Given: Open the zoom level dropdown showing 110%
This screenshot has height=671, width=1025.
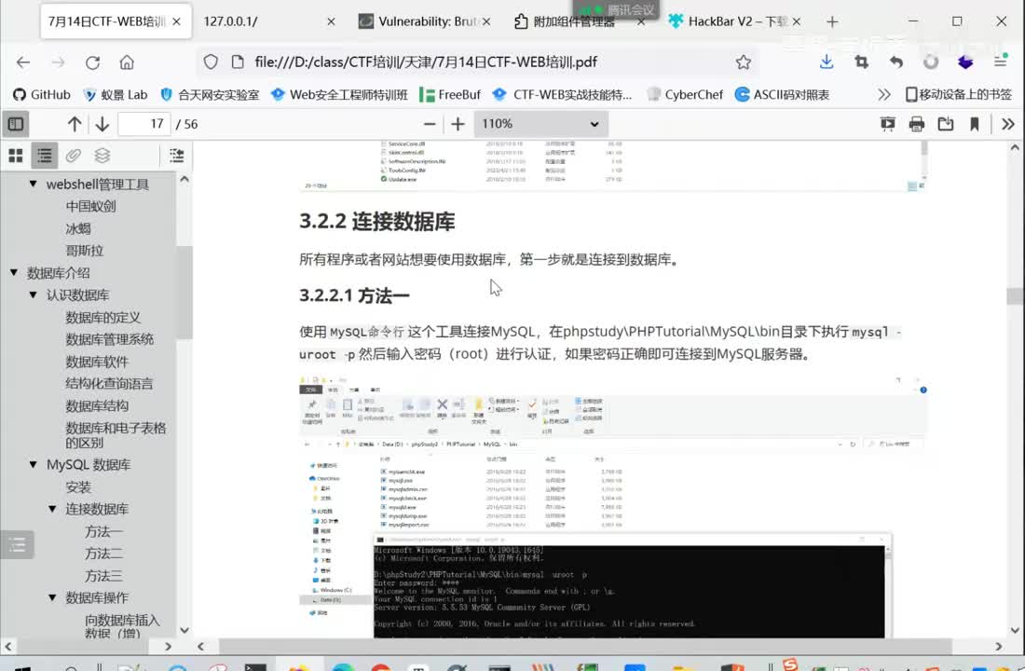Looking at the screenshot, I should [540, 124].
